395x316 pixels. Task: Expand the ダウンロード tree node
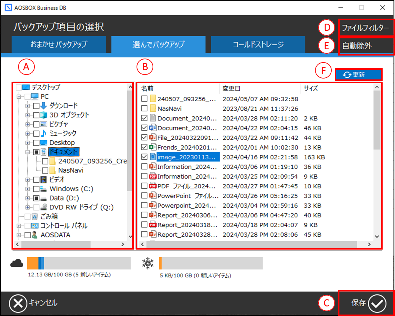tap(27, 106)
